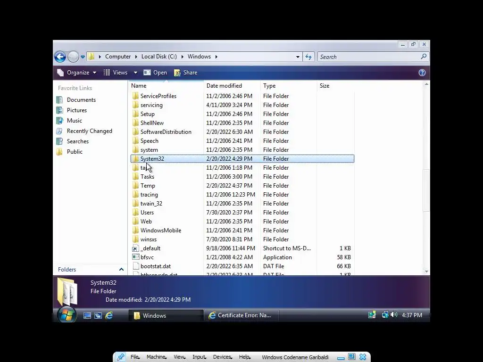Select the Users folder row
This screenshot has height=362, width=483.
click(x=242, y=213)
